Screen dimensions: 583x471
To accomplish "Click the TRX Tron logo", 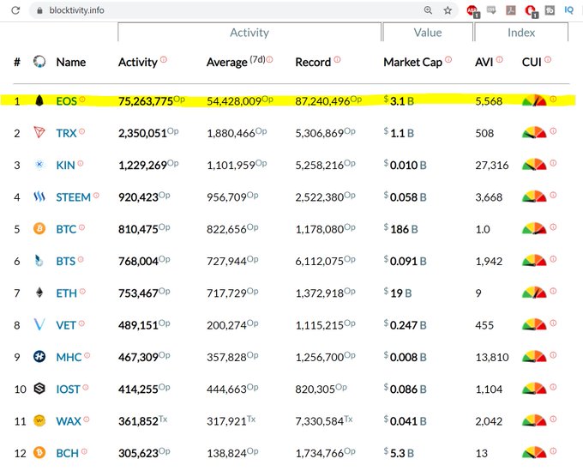I will [x=39, y=132].
